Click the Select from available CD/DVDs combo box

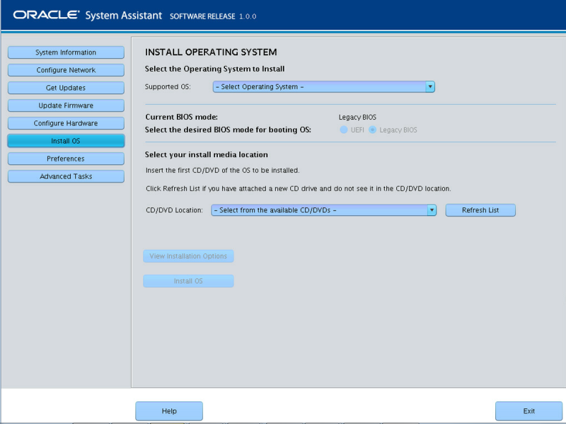click(x=324, y=210)
